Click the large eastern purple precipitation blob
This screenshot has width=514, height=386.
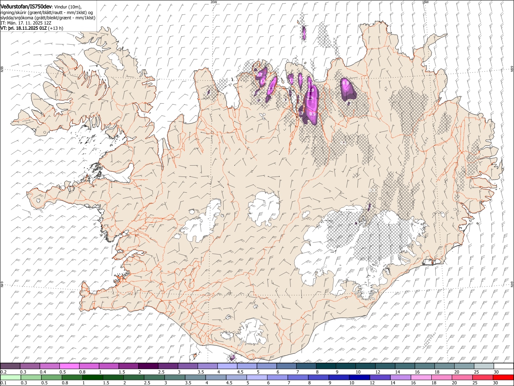point(348,89)
